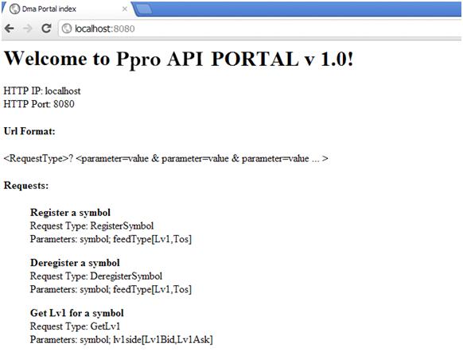Open a new tab button
This screenshot has width=463, height=355.
[x=145, y=10]
